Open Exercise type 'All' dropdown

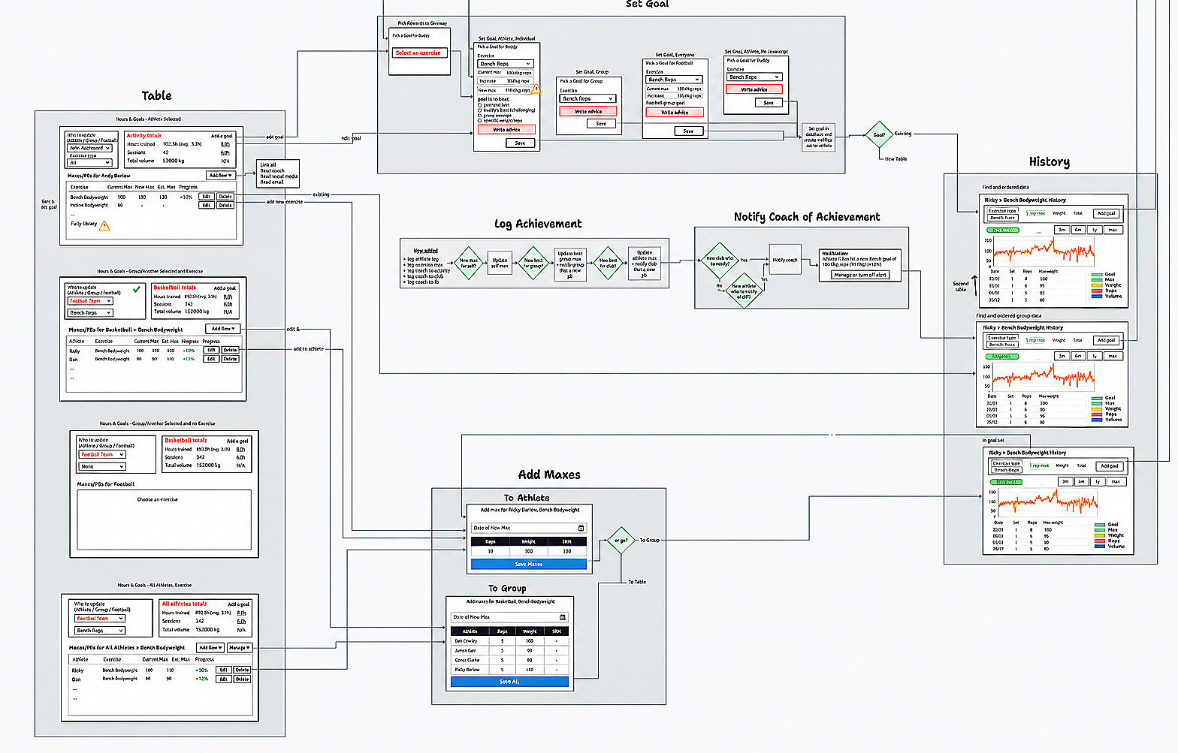89,162
